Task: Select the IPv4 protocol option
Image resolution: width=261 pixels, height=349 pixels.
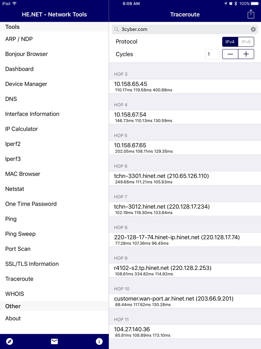Action: click(x=230, y=42)
